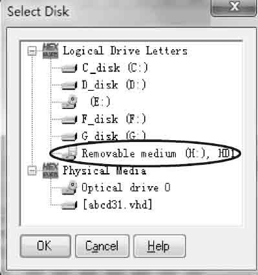
Task: Confirm selection with OK button
Action: coord(45,246)
